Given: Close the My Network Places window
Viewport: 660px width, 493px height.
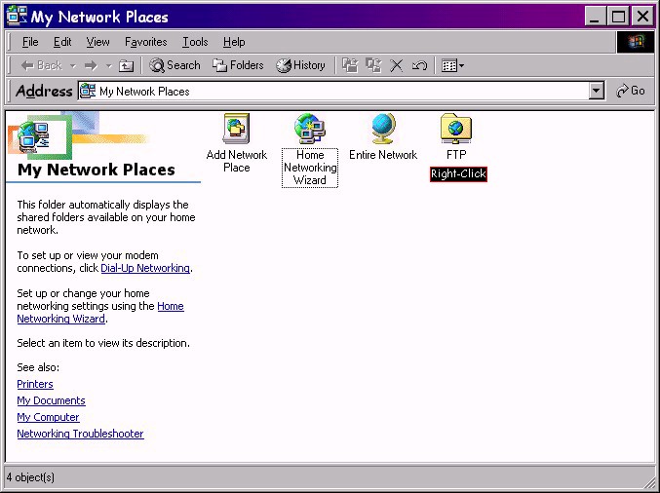Looking at the screenshot, I should click(x=642, y=17).
